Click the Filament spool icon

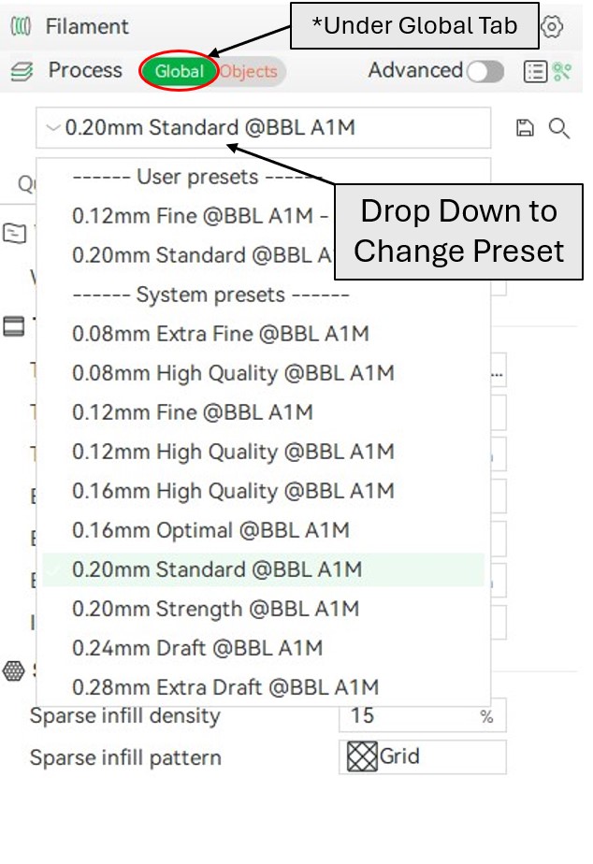tap(21, 26)
